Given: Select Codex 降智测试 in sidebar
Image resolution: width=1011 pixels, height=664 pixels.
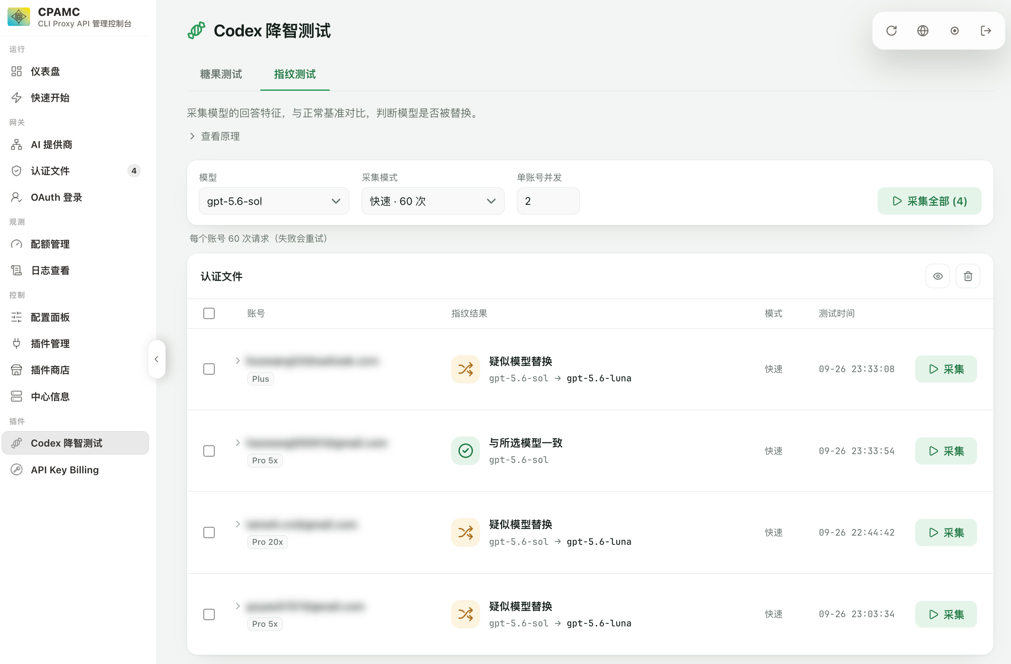Looking at the screenshot, I should coord(75,443).
